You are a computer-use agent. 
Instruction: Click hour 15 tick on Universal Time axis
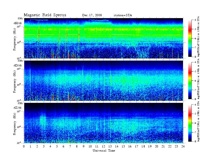point(123,146)
